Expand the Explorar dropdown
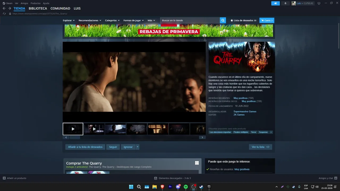 tap(69, 20)
